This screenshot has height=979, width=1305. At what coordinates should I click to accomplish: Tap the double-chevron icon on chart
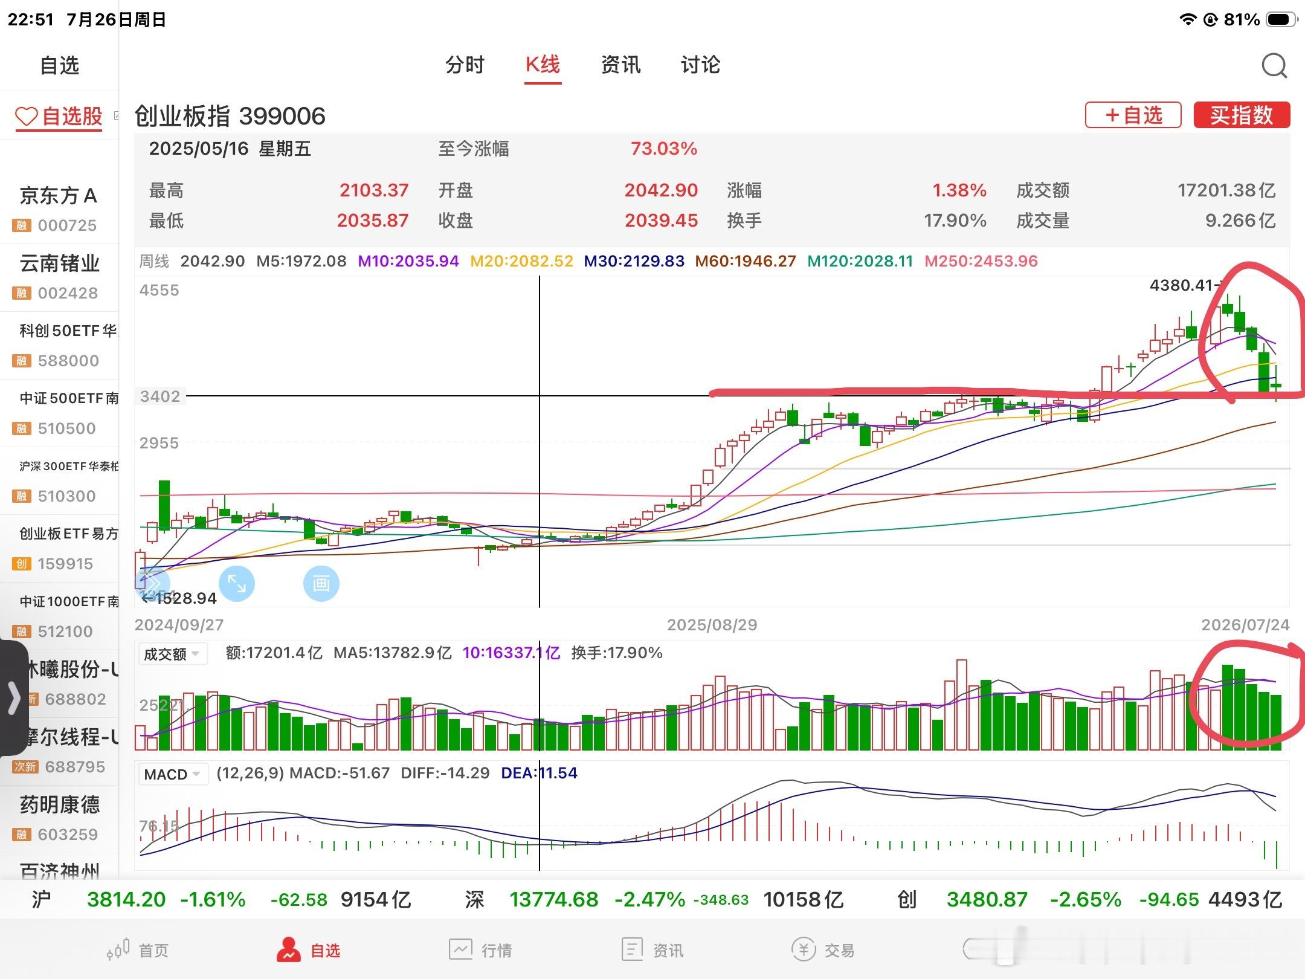coord(151,584)
